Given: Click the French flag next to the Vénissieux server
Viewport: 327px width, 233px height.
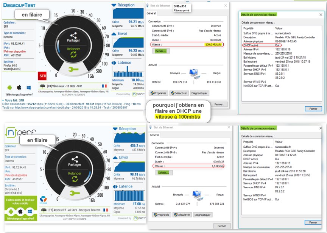Looking at the screenshot, I should point(104,86).
